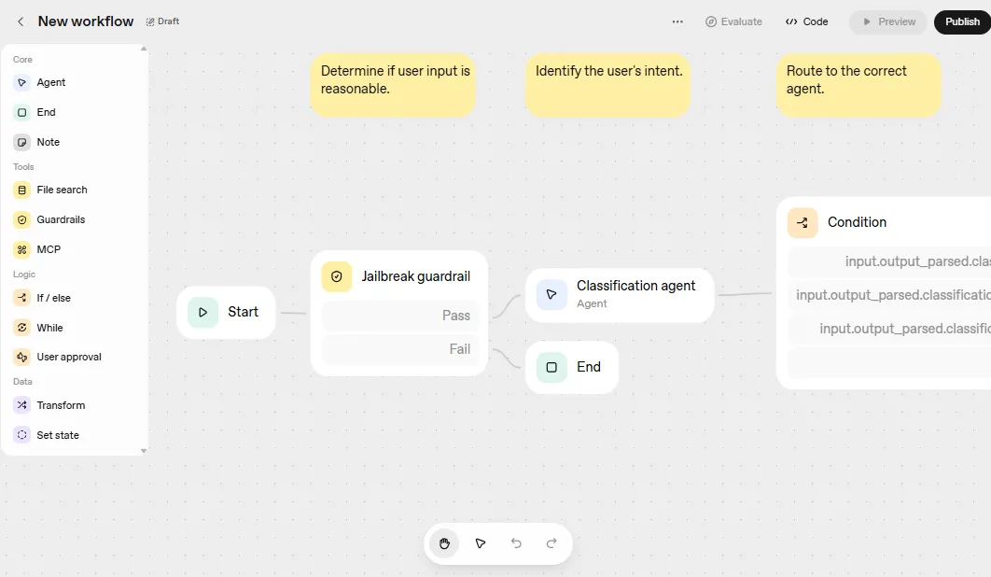Add a User approval logic node
The width and height of the screenshot is (991, 577).
pyautogui.click(x=68, y=357)
